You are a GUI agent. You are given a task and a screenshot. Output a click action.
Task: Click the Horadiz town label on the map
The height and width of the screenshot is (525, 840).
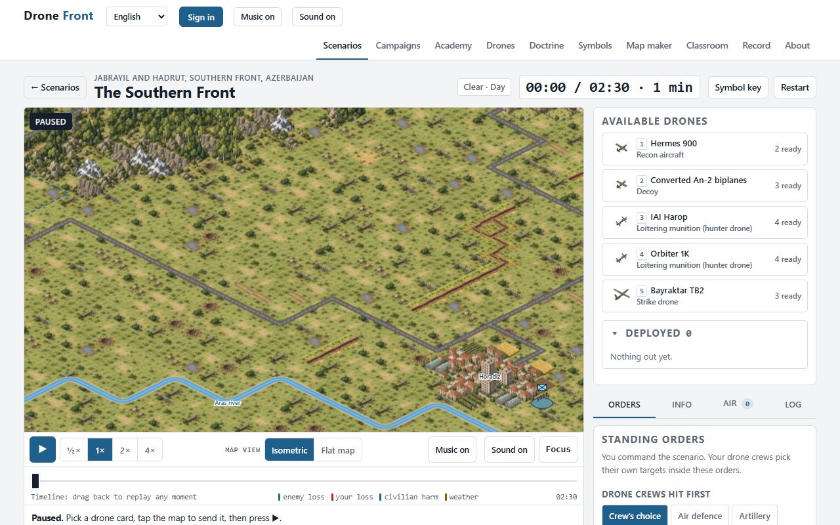point(490,377)
